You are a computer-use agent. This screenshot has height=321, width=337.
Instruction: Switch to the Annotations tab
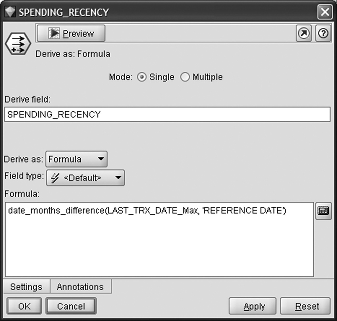click(80, 287)
